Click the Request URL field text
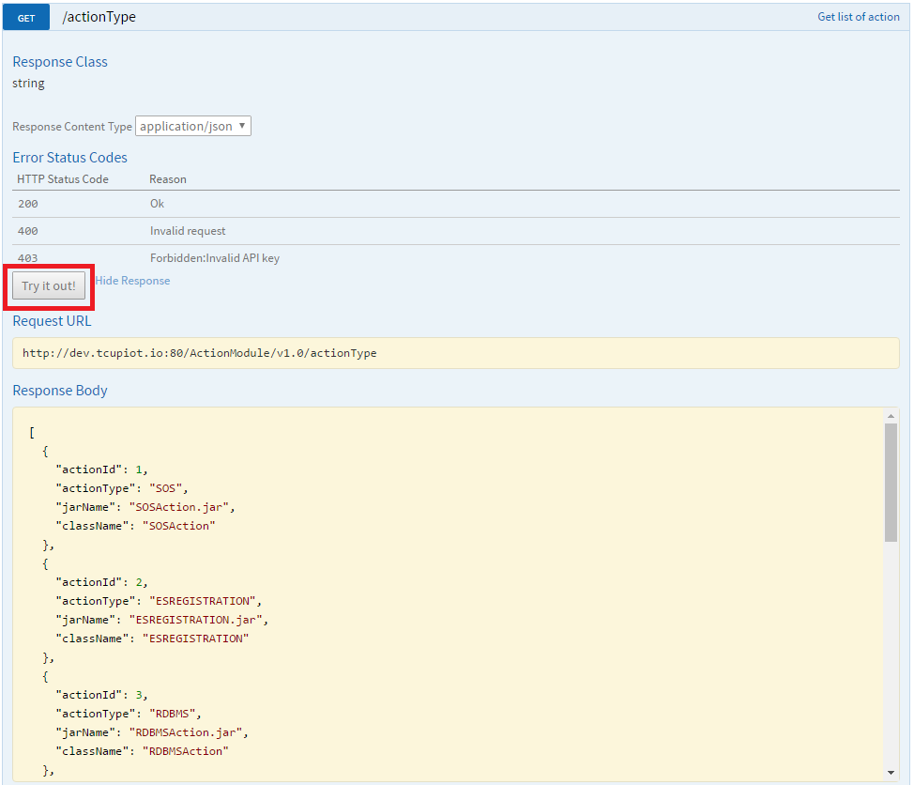Screen dimensions: 914x785 click(x=199, y=353)
